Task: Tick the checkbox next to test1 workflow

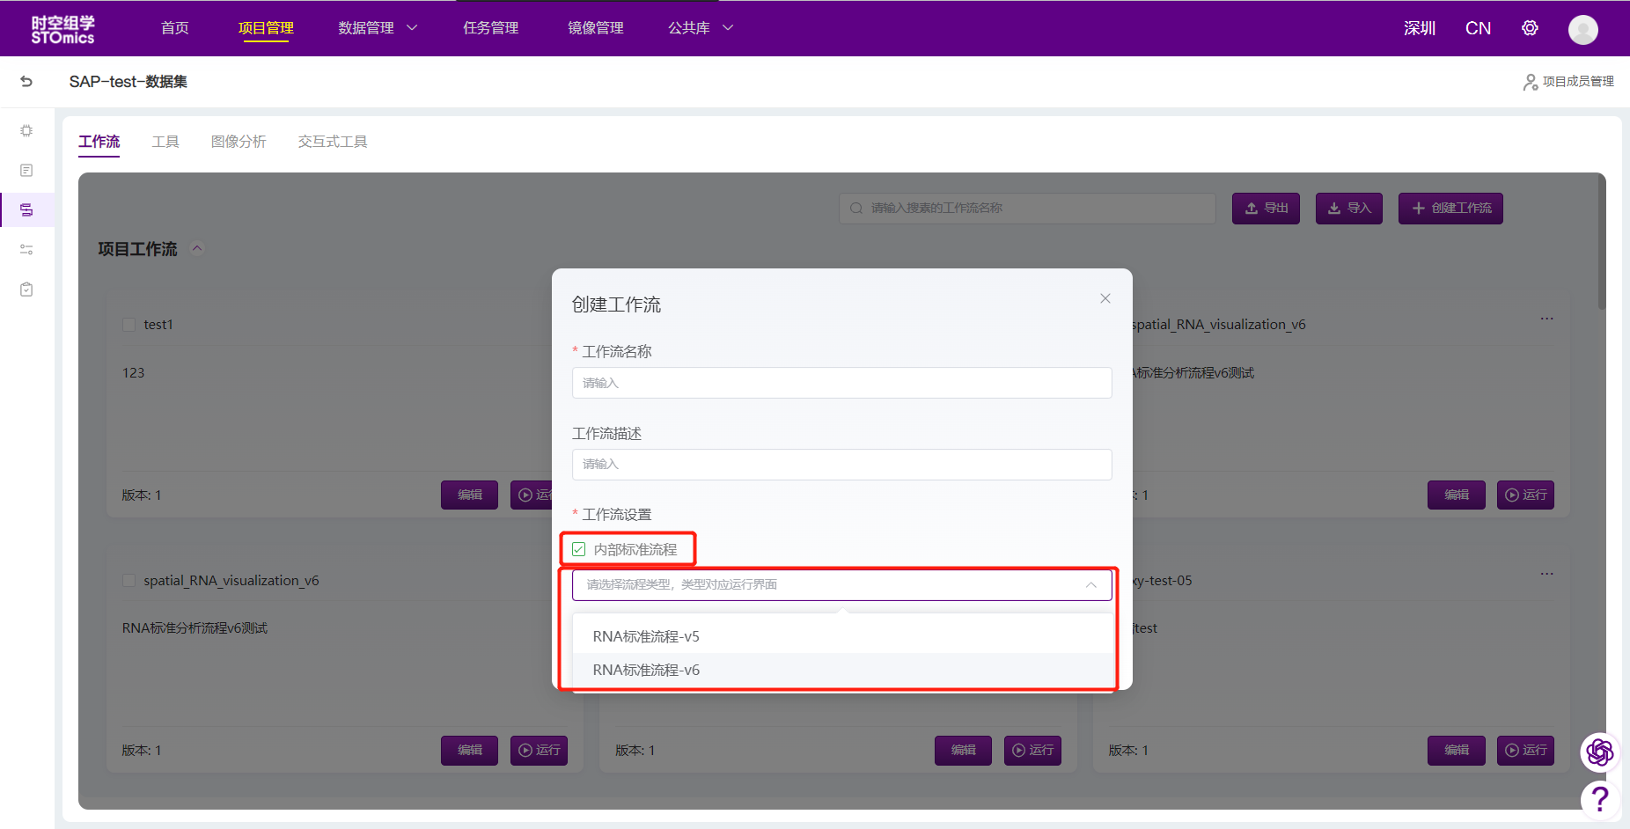Action: [x=129, y=325]
